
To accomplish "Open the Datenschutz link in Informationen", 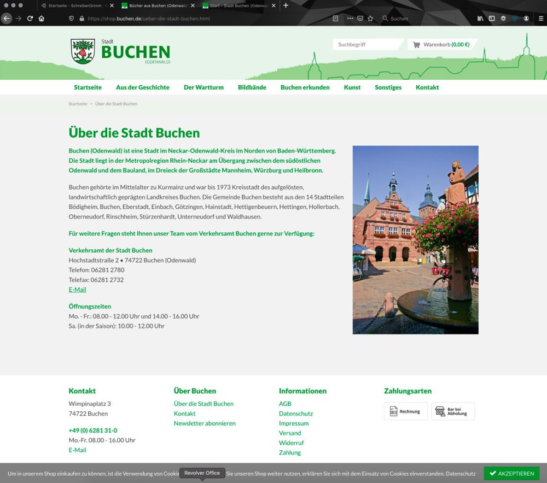I will (295, 414).
